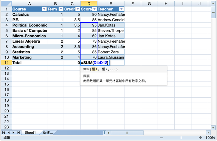
Task: Click the 新建... new sheet tab
Action: (47, 133)
